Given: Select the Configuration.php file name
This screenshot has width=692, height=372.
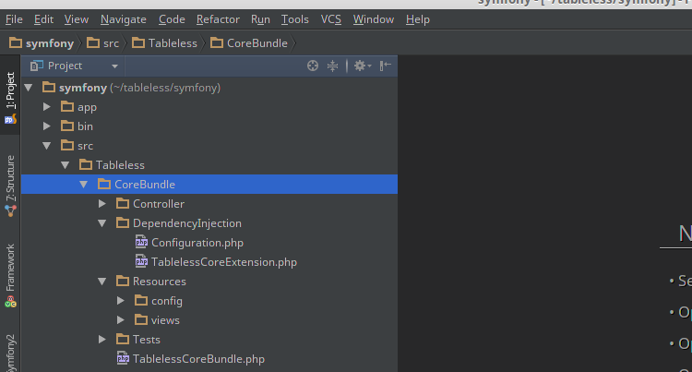Looking at the screenshot, I should [197, 243].
